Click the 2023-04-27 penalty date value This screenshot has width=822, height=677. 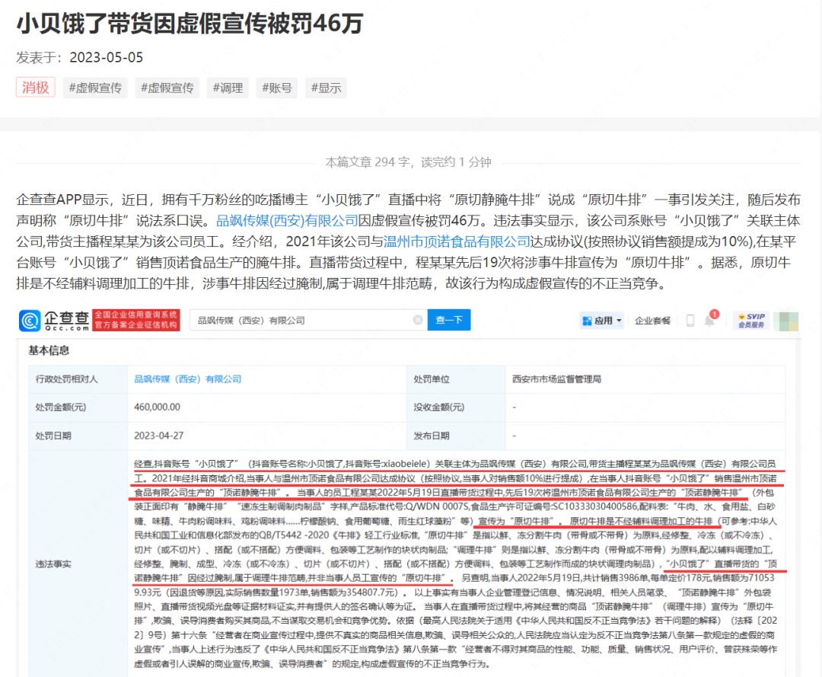(x=159, y=436)
